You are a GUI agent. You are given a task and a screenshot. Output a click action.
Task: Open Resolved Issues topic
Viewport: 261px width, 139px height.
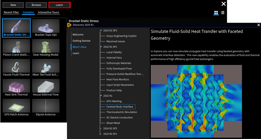(116, 41)
